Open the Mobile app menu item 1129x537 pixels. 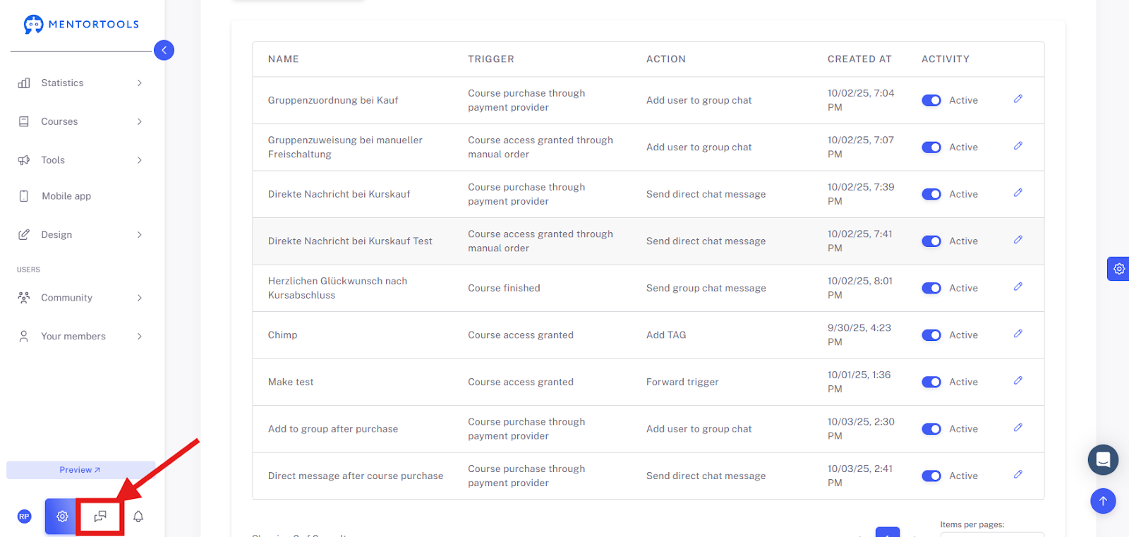point(66,196)
